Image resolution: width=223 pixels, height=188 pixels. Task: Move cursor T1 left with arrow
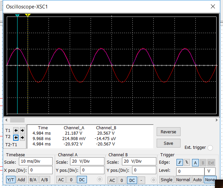pos(16,130)
